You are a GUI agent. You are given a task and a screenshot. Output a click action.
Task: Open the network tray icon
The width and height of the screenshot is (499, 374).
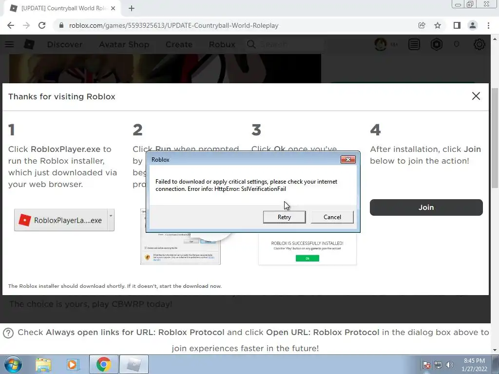438,365
